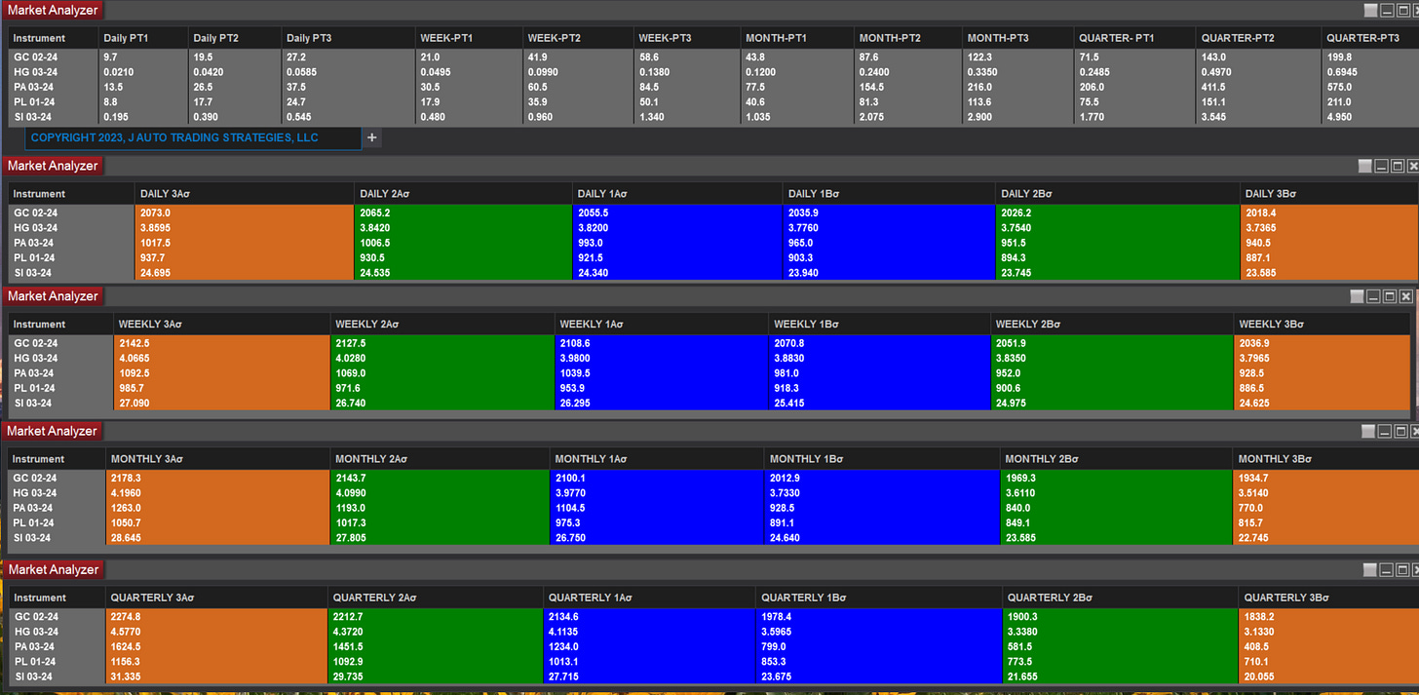This screenshot has width=1419, height=695.
Task: Click the gray square icon in the DAILY sigma window title bar
Action: coord(1365,167)
